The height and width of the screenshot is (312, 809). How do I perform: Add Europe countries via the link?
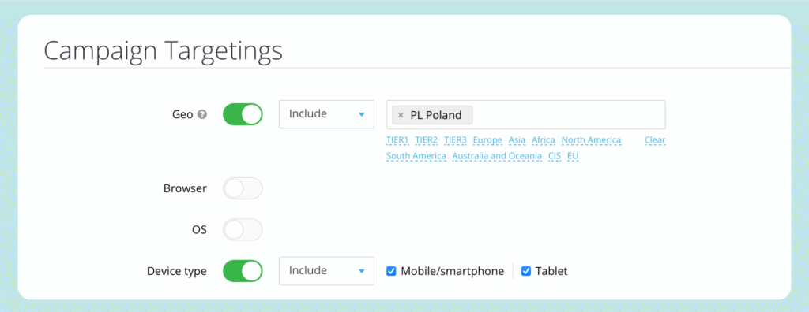pos(487,140)
